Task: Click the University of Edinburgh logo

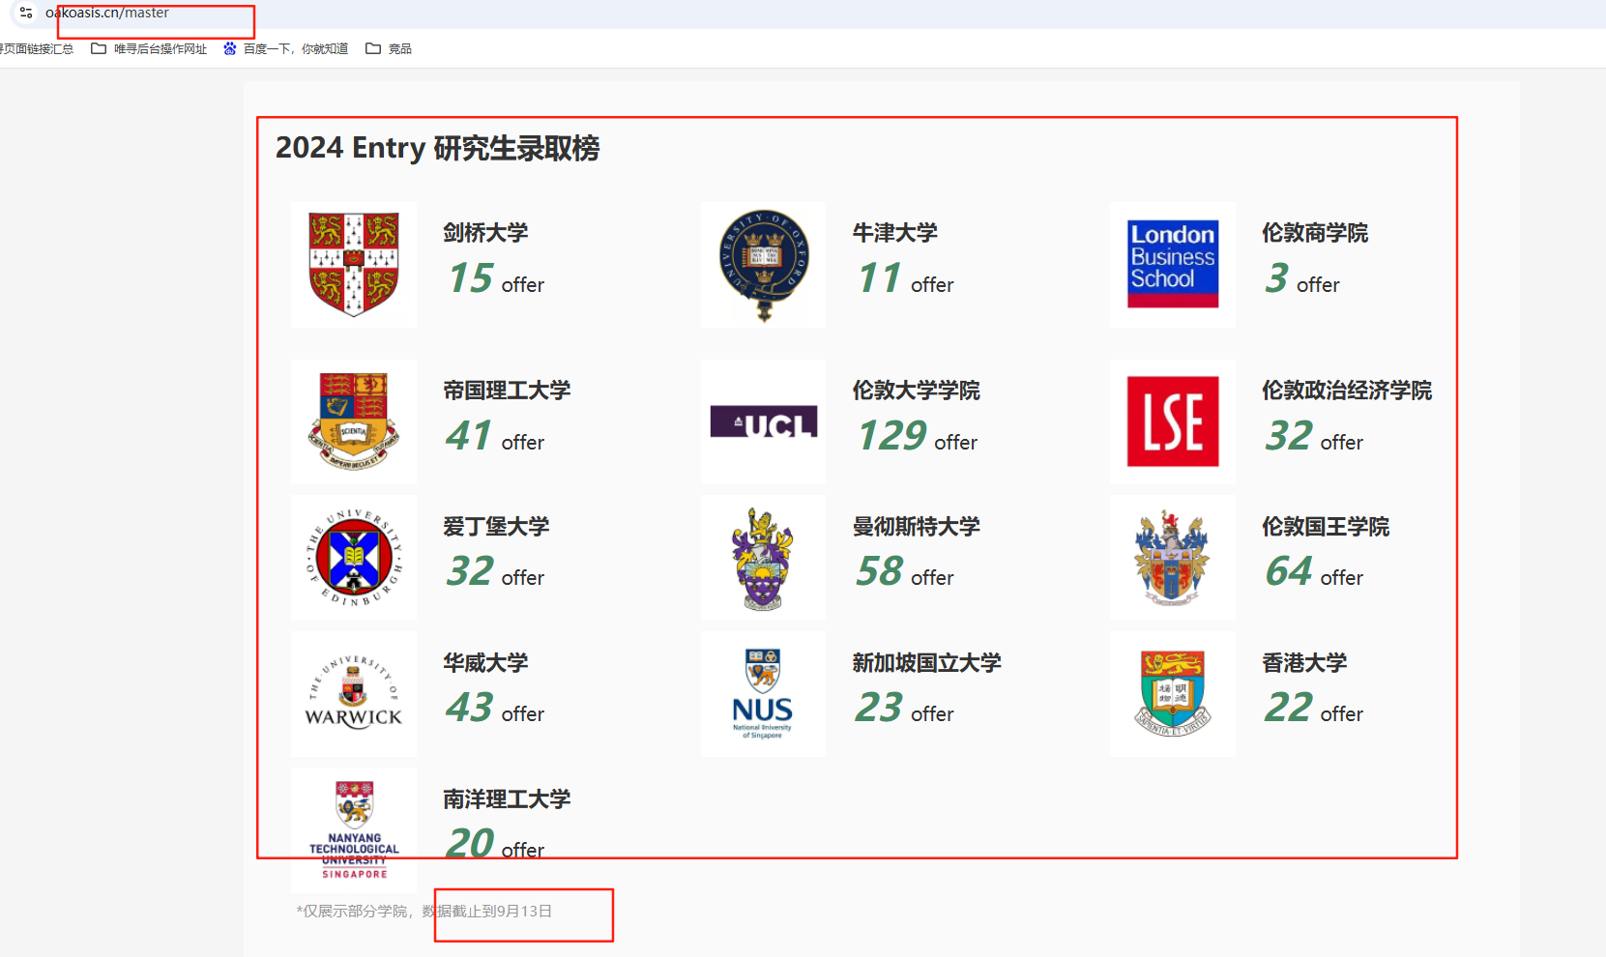Action: 354,558
